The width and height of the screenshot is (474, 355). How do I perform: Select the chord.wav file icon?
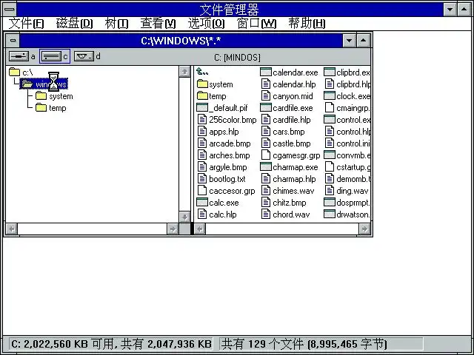pos(266,214)
